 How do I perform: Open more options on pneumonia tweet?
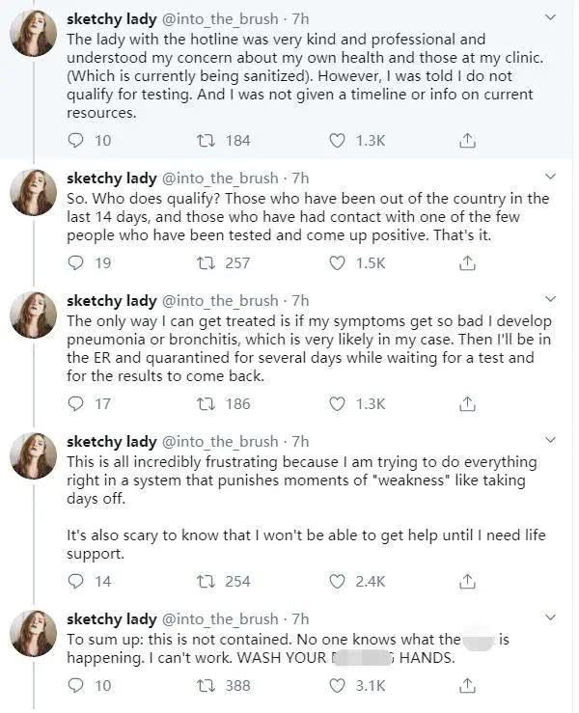[550, 300]
